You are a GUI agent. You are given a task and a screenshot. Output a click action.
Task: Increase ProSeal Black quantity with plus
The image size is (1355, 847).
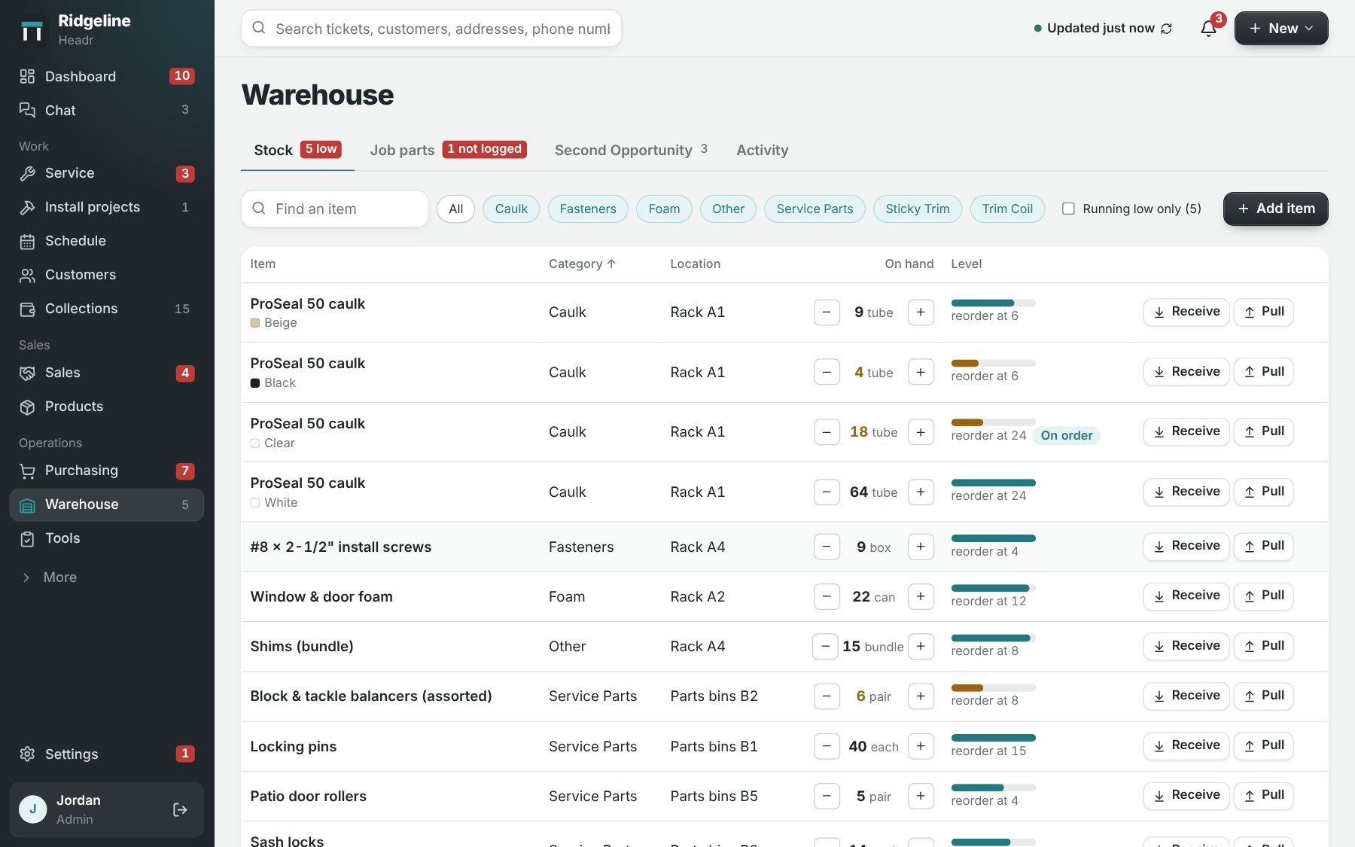point(921,372)
